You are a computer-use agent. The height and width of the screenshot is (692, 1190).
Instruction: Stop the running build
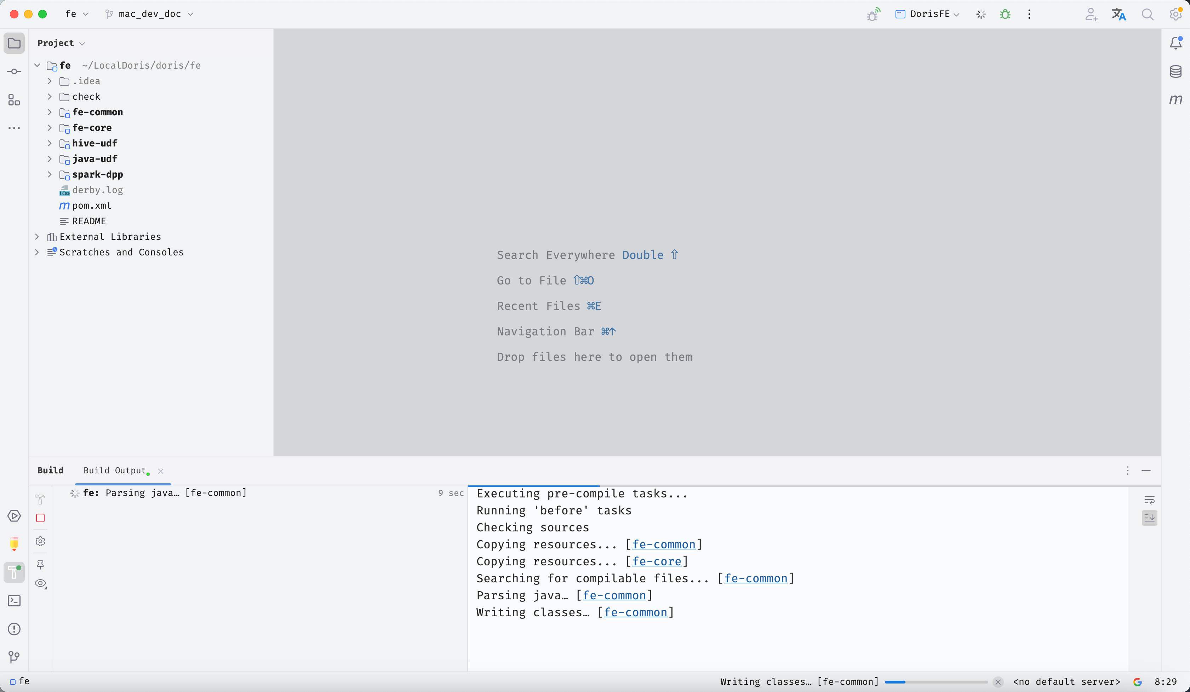click(x=40, y=518)
